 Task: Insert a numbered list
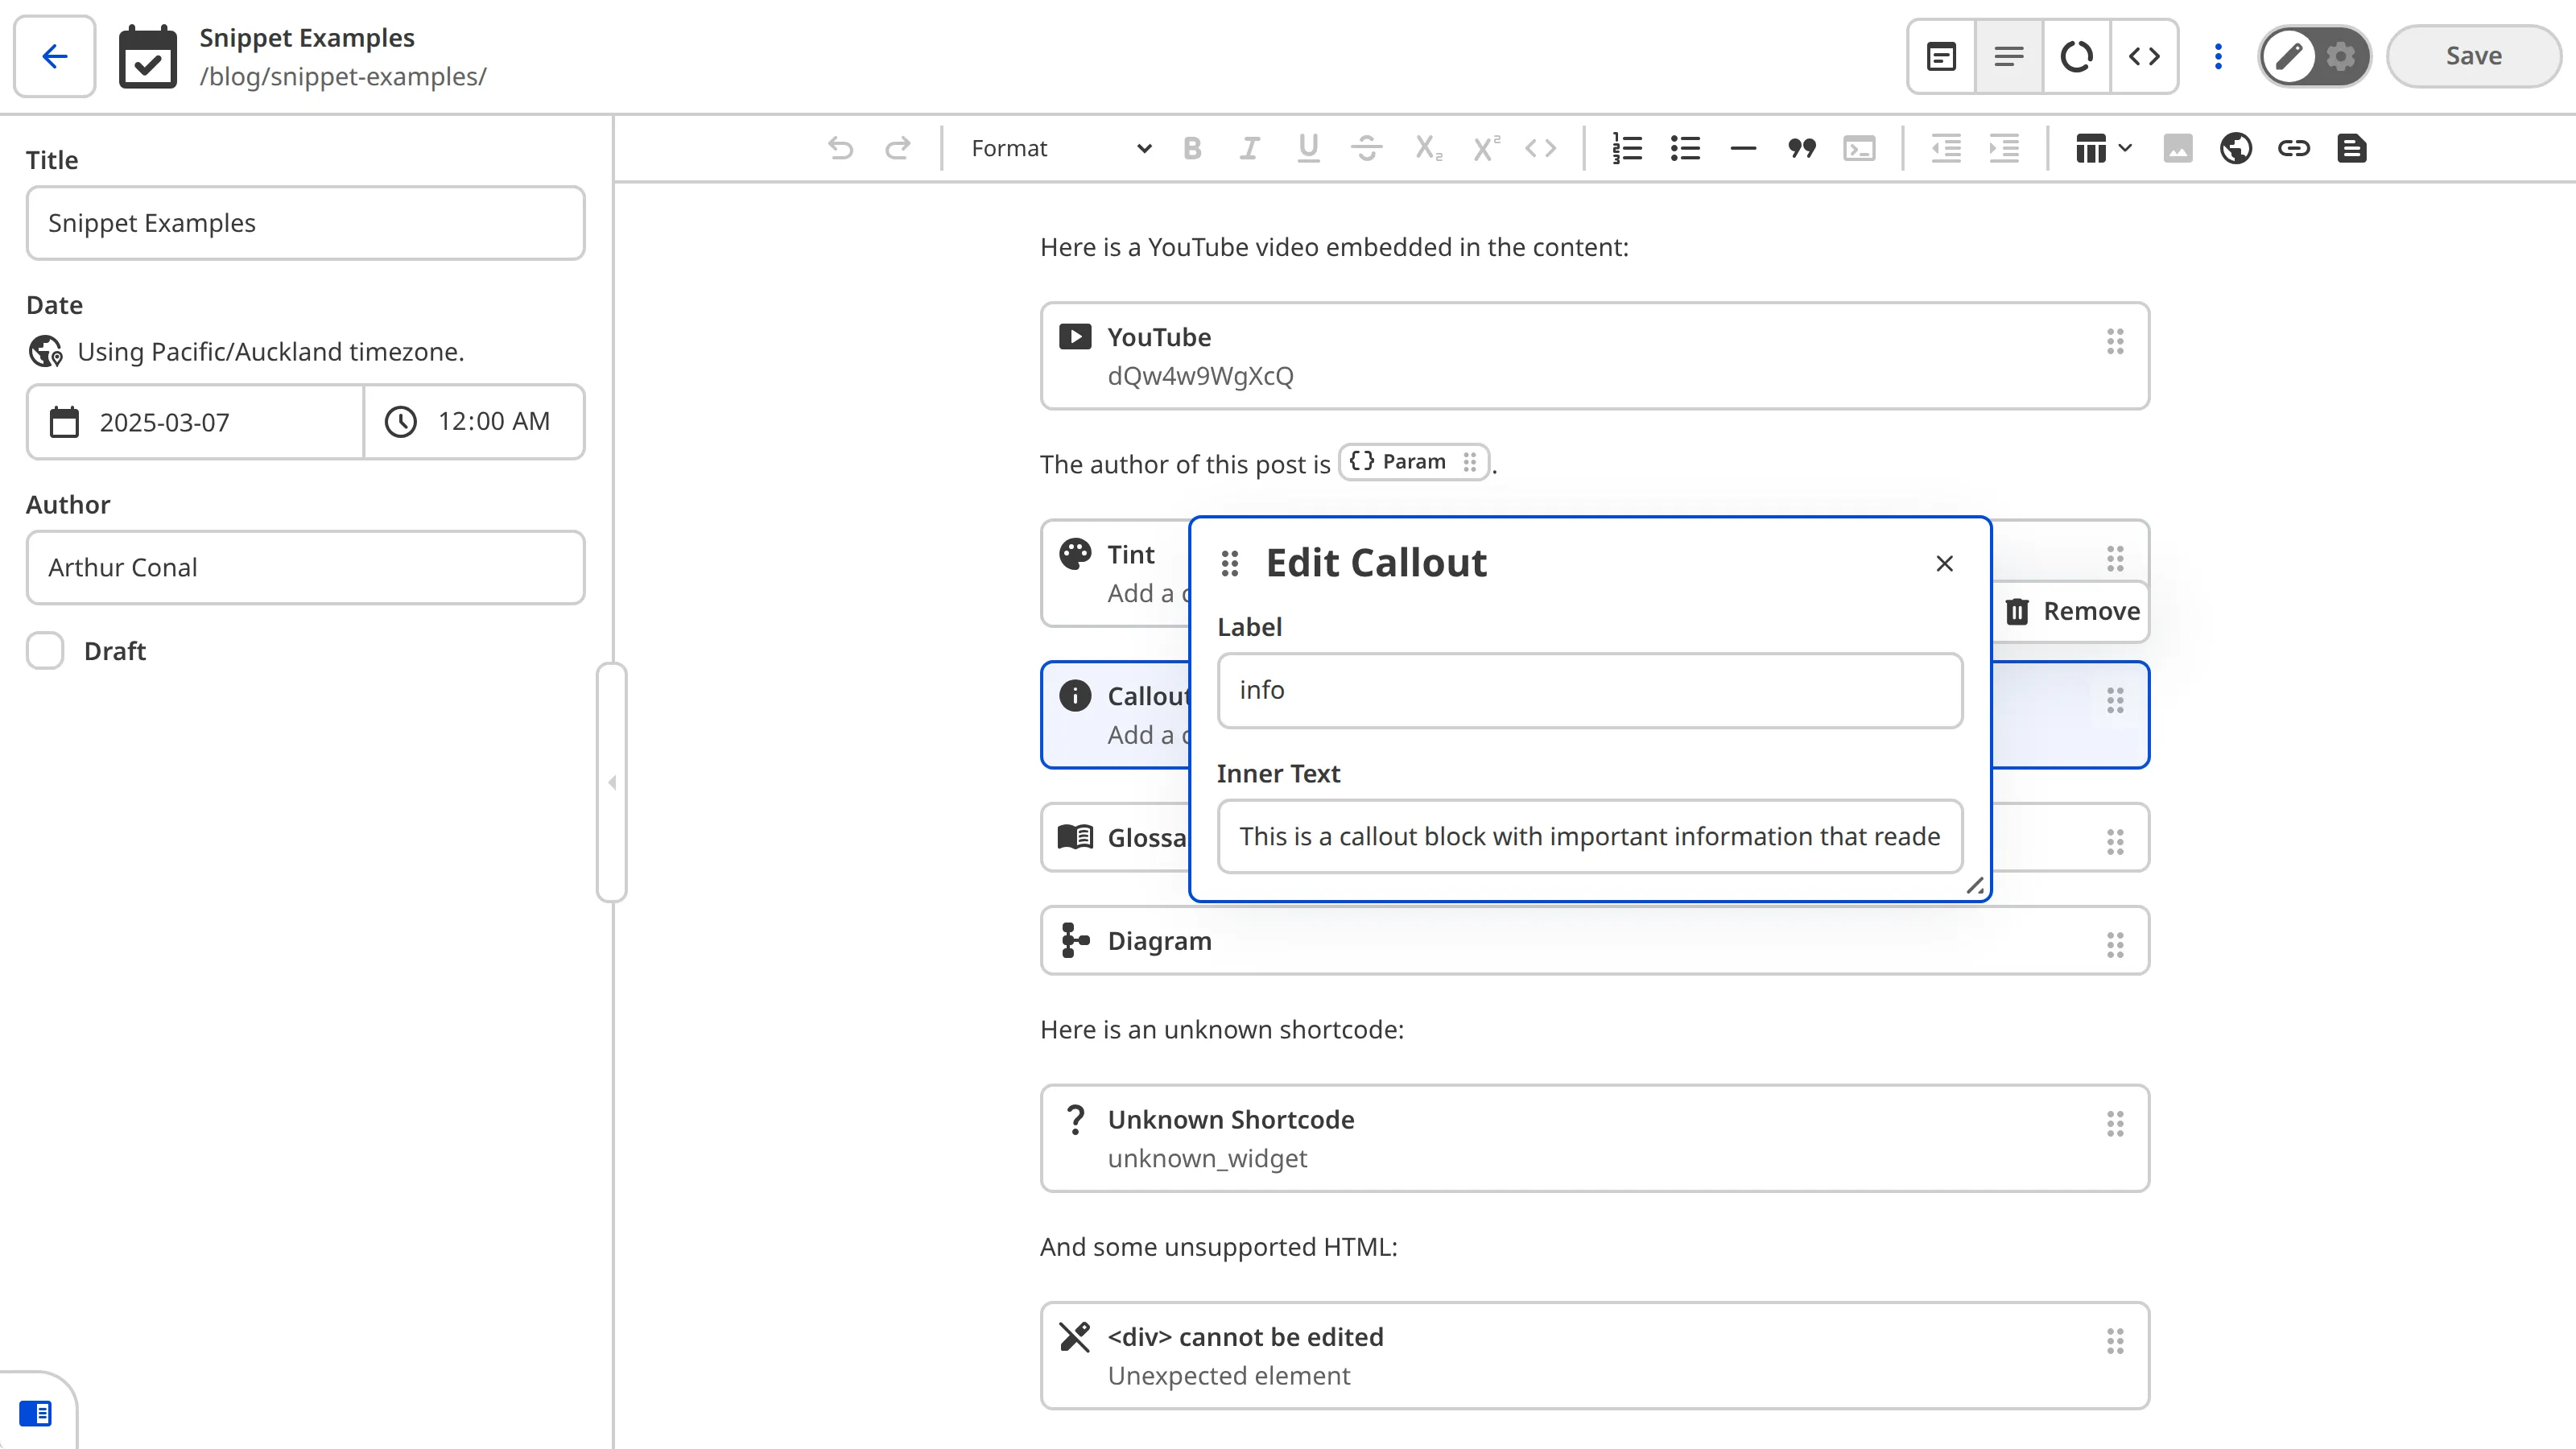(x=1627, y=149)
